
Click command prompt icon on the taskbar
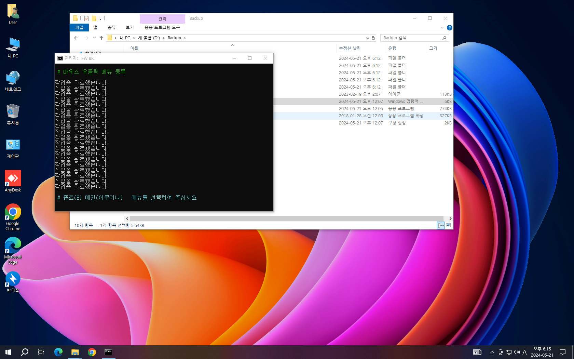(x=108, y=352)
